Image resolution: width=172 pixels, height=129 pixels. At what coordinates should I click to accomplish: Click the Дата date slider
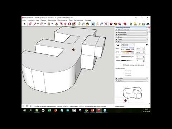[128, 52]
